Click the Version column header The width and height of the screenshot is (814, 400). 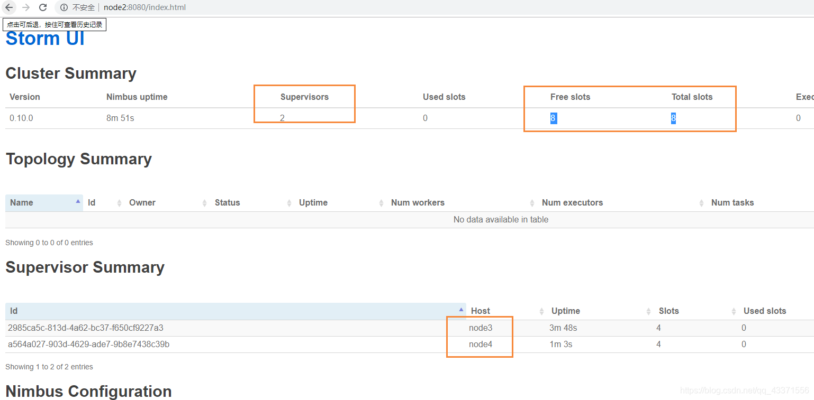25,97
